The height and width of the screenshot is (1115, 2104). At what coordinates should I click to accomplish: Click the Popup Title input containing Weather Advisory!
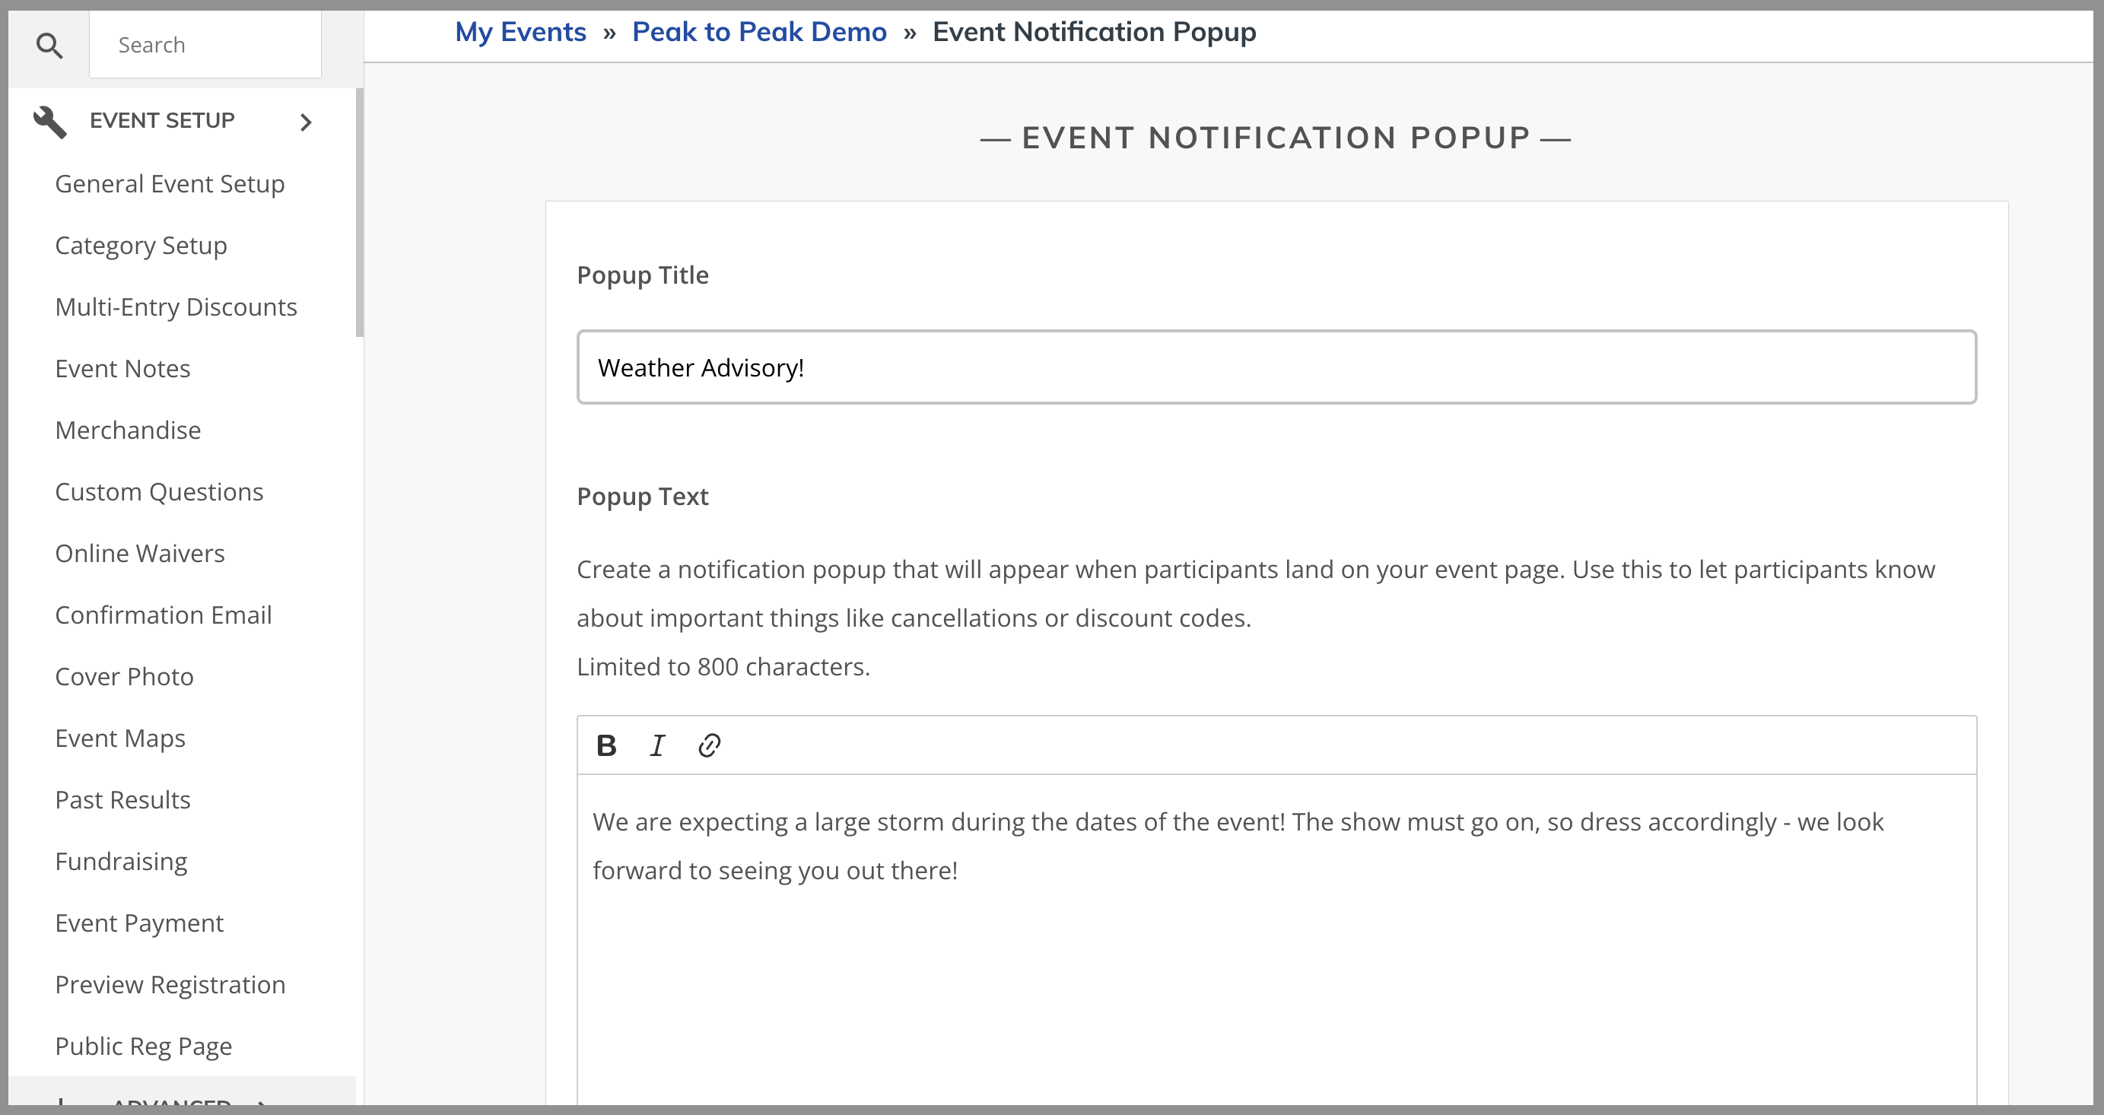coord(1276,367)
